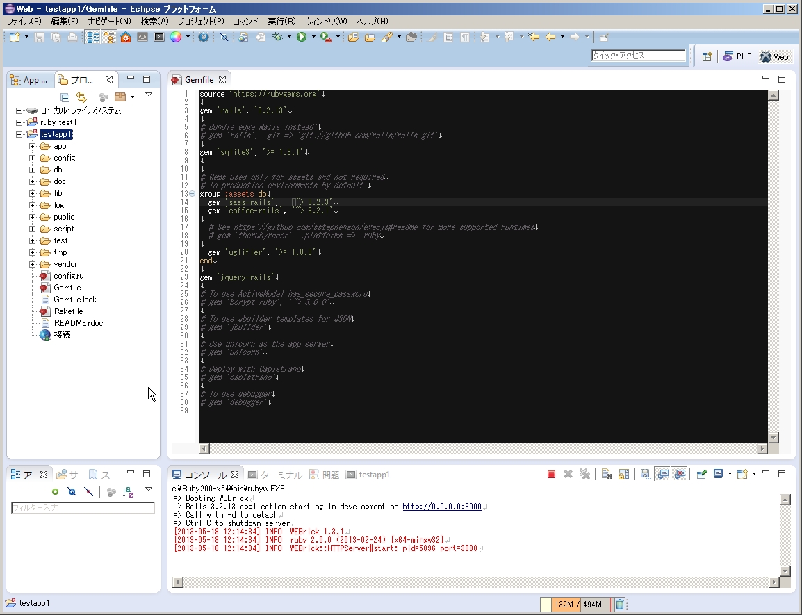Image resolution: width=802 pixels, height=615 pixels.
Task: Open the Open Console dropdown arrow
Action: [x=754, y=475]
